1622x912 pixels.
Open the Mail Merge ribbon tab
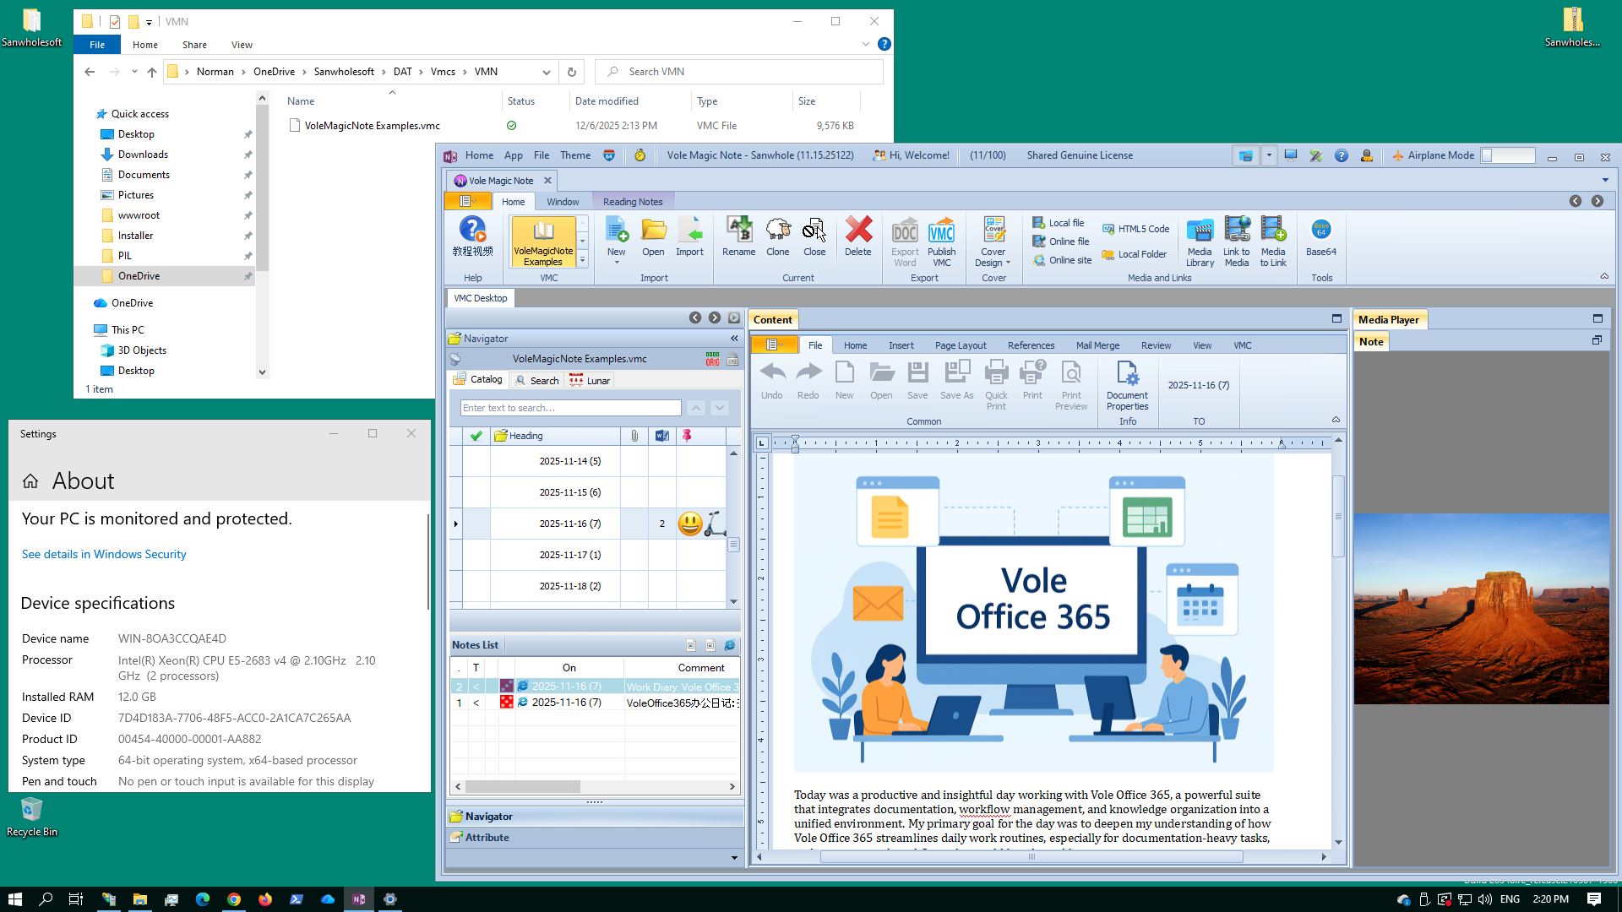pyautogui.click(x=1097, y=345)
